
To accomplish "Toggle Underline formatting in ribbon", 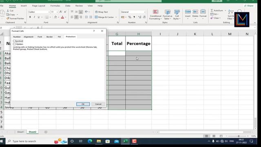I will click(39, 17).
